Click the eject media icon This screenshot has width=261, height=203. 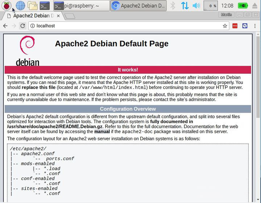pos(255,6)
